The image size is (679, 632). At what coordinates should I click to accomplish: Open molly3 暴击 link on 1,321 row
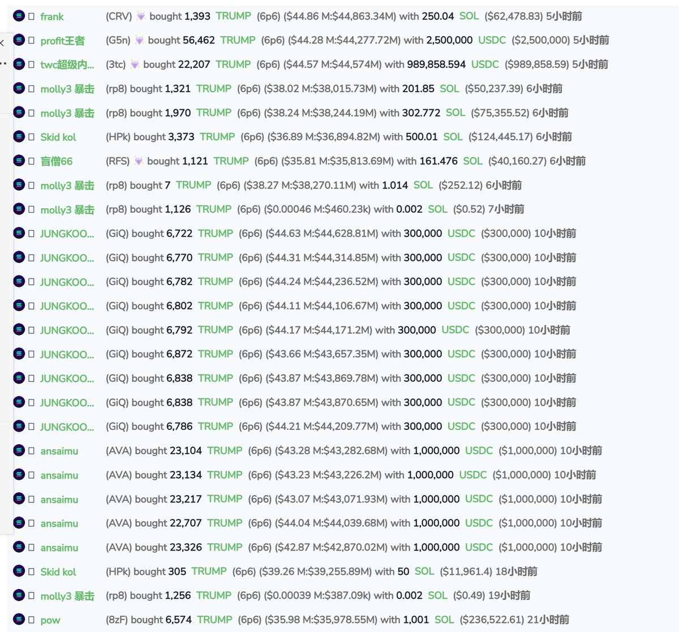pyautogui.click(x=67, y=89)
